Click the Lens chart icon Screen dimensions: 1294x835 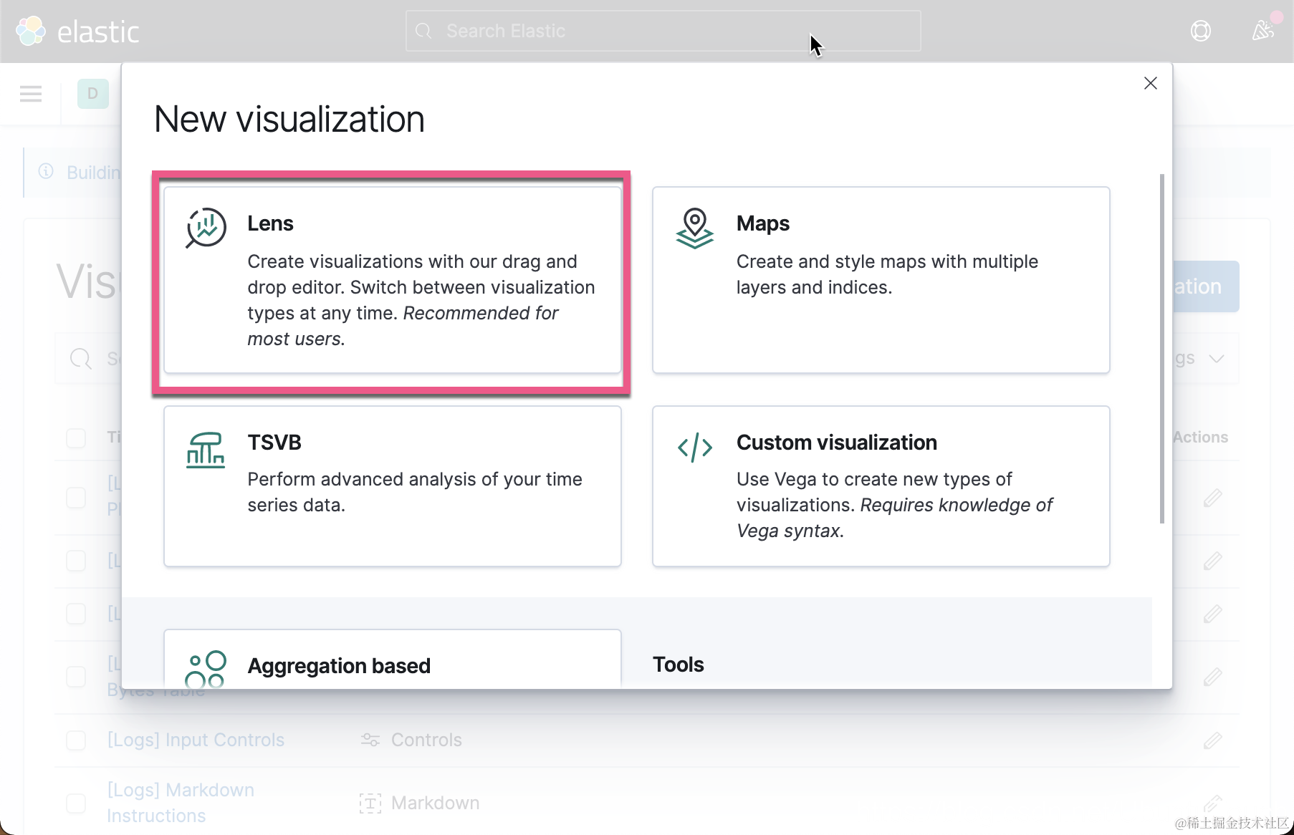point(206,228)
